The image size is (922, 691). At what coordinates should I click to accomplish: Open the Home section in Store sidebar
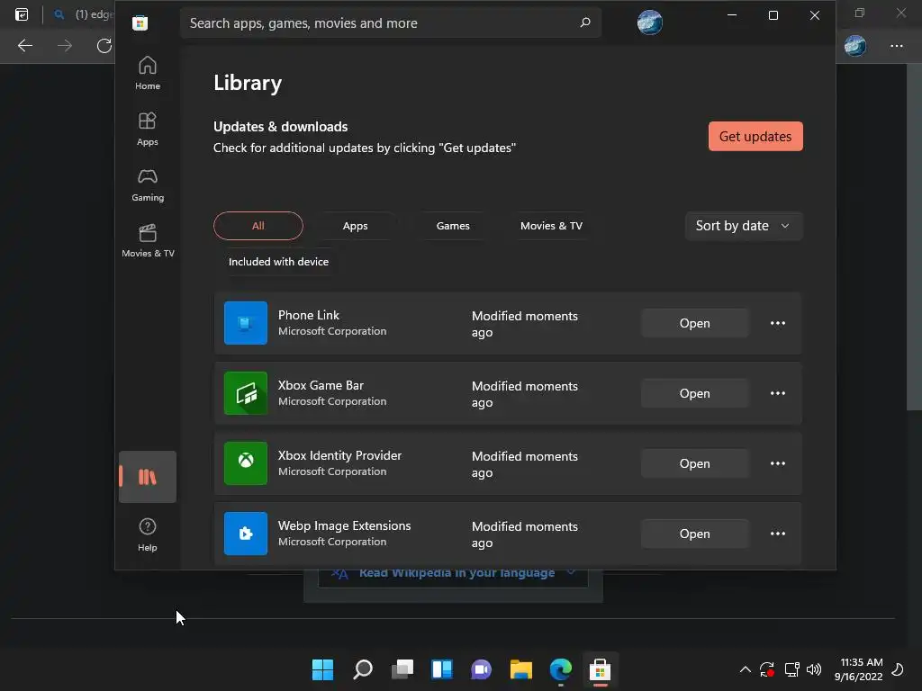pos(147,73)
